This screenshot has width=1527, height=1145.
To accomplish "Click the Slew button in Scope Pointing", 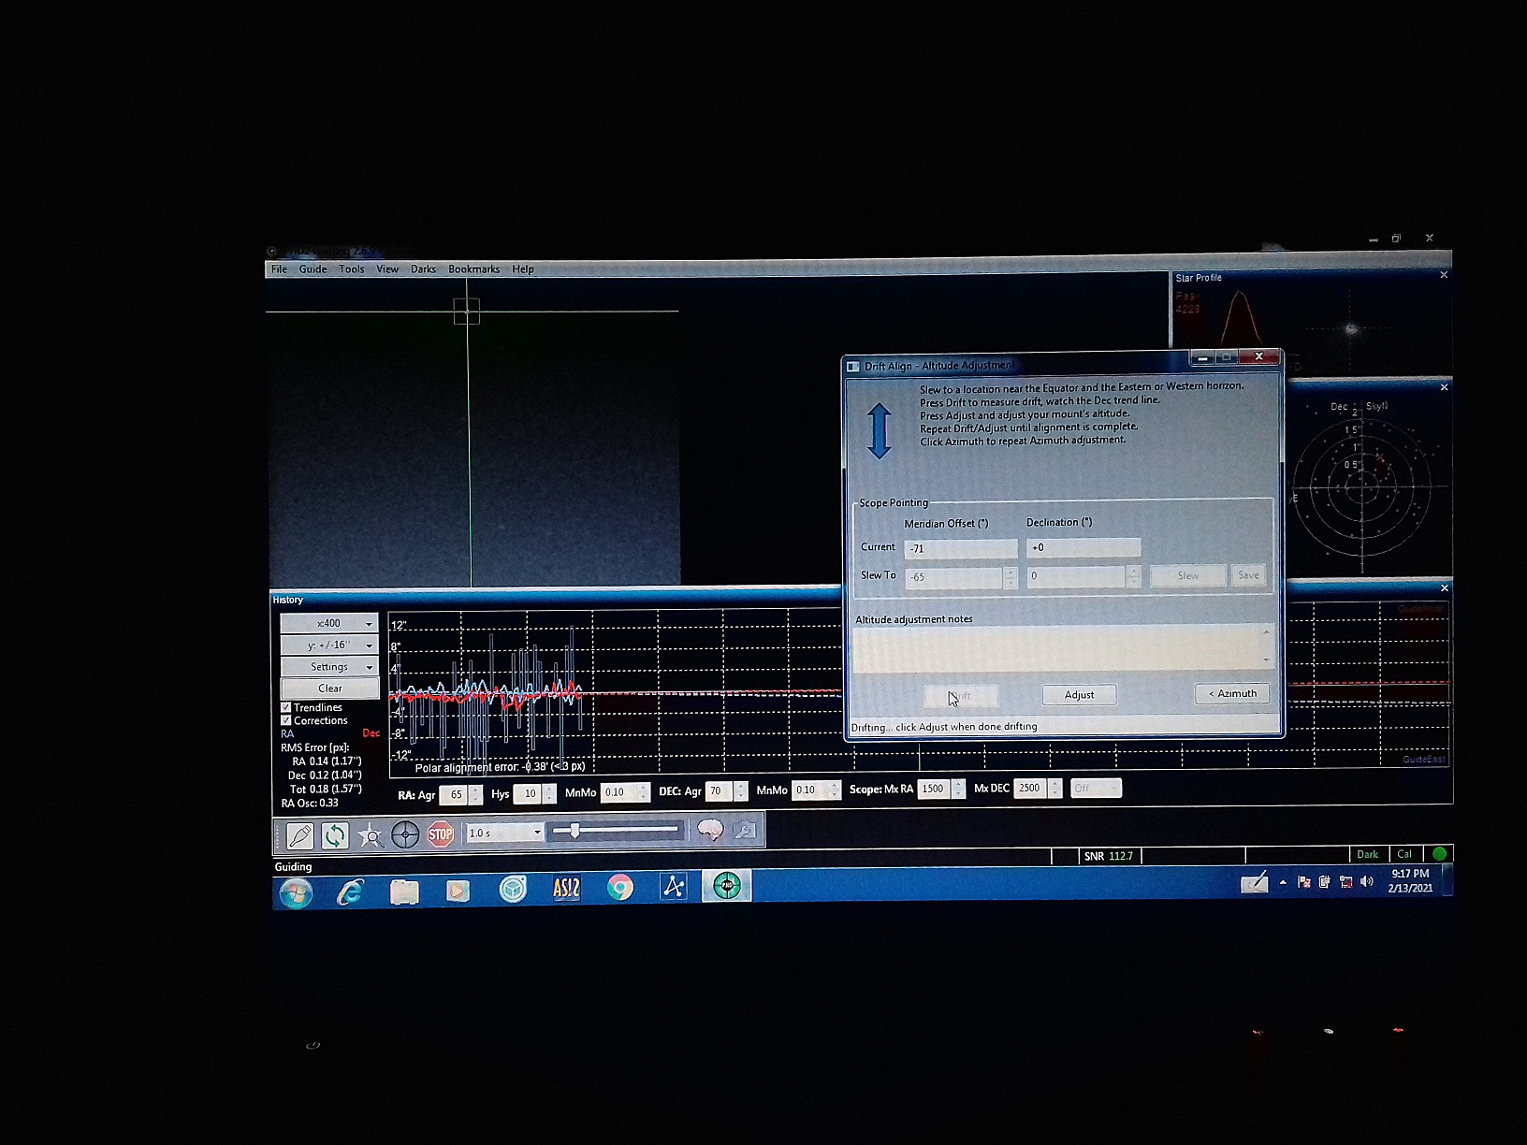I will 1187,575.
